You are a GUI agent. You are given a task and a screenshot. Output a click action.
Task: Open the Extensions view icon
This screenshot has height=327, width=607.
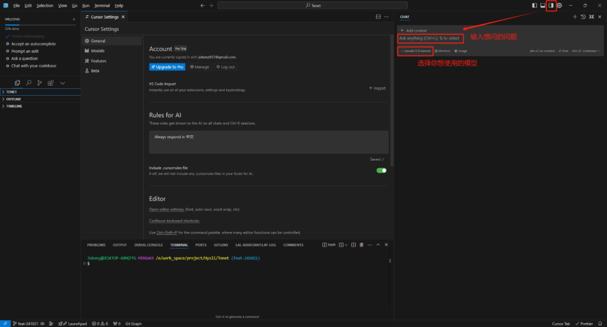click(51, 83)
